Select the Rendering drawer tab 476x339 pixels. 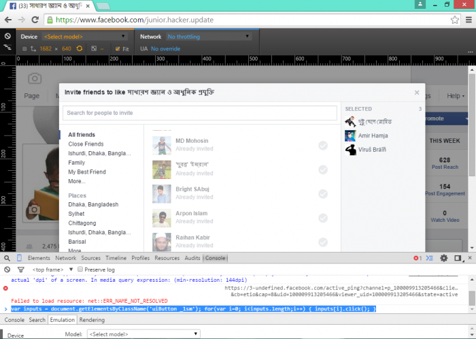coord(92,320)
